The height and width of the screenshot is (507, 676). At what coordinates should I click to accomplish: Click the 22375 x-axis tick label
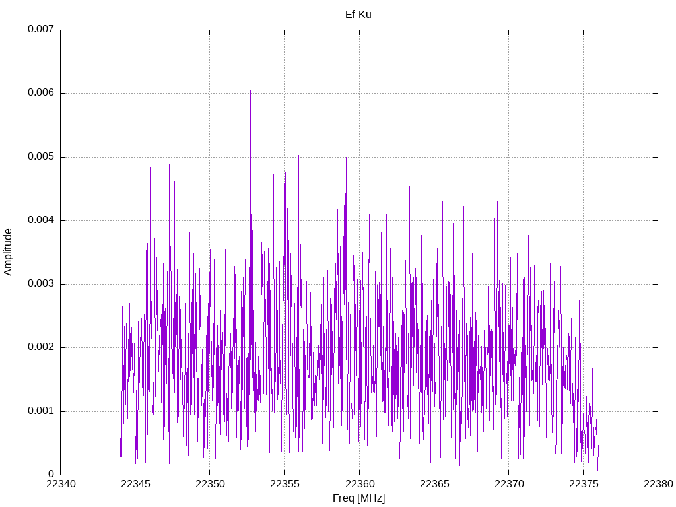click(584, 484)
